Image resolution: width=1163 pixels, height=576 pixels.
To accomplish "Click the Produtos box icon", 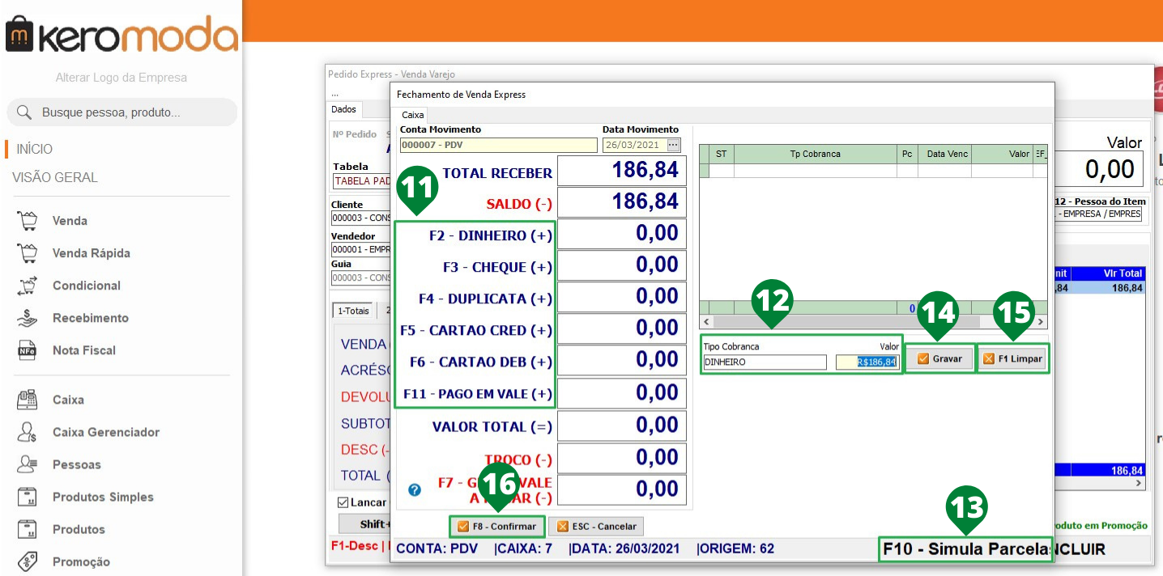I will (x=28, y=529).
